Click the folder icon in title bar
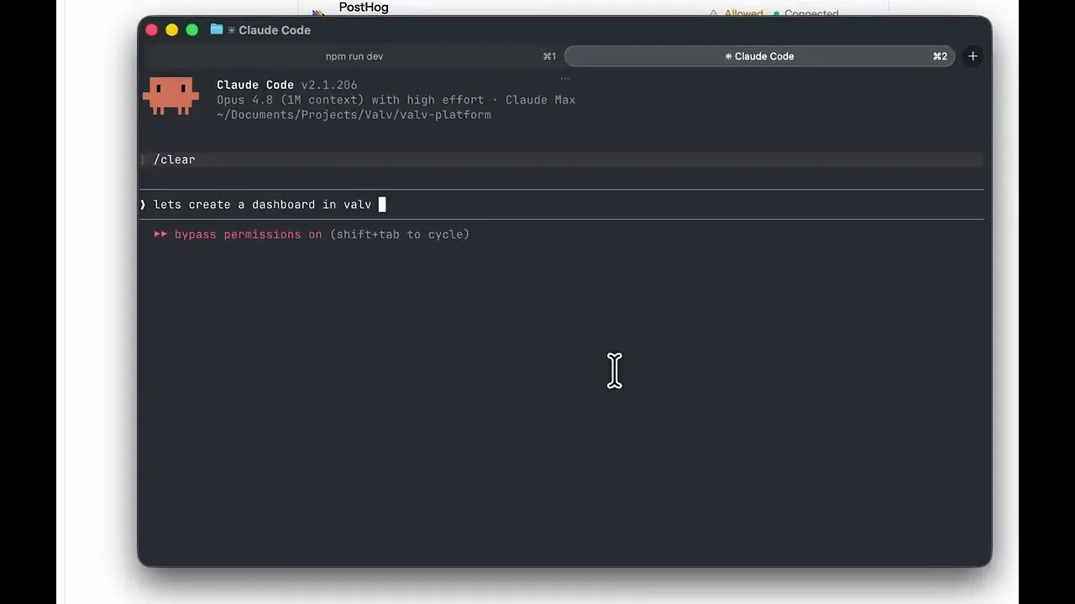Image resolution: width=1075 pixels, height=604 pixels. tap(217, 29)
